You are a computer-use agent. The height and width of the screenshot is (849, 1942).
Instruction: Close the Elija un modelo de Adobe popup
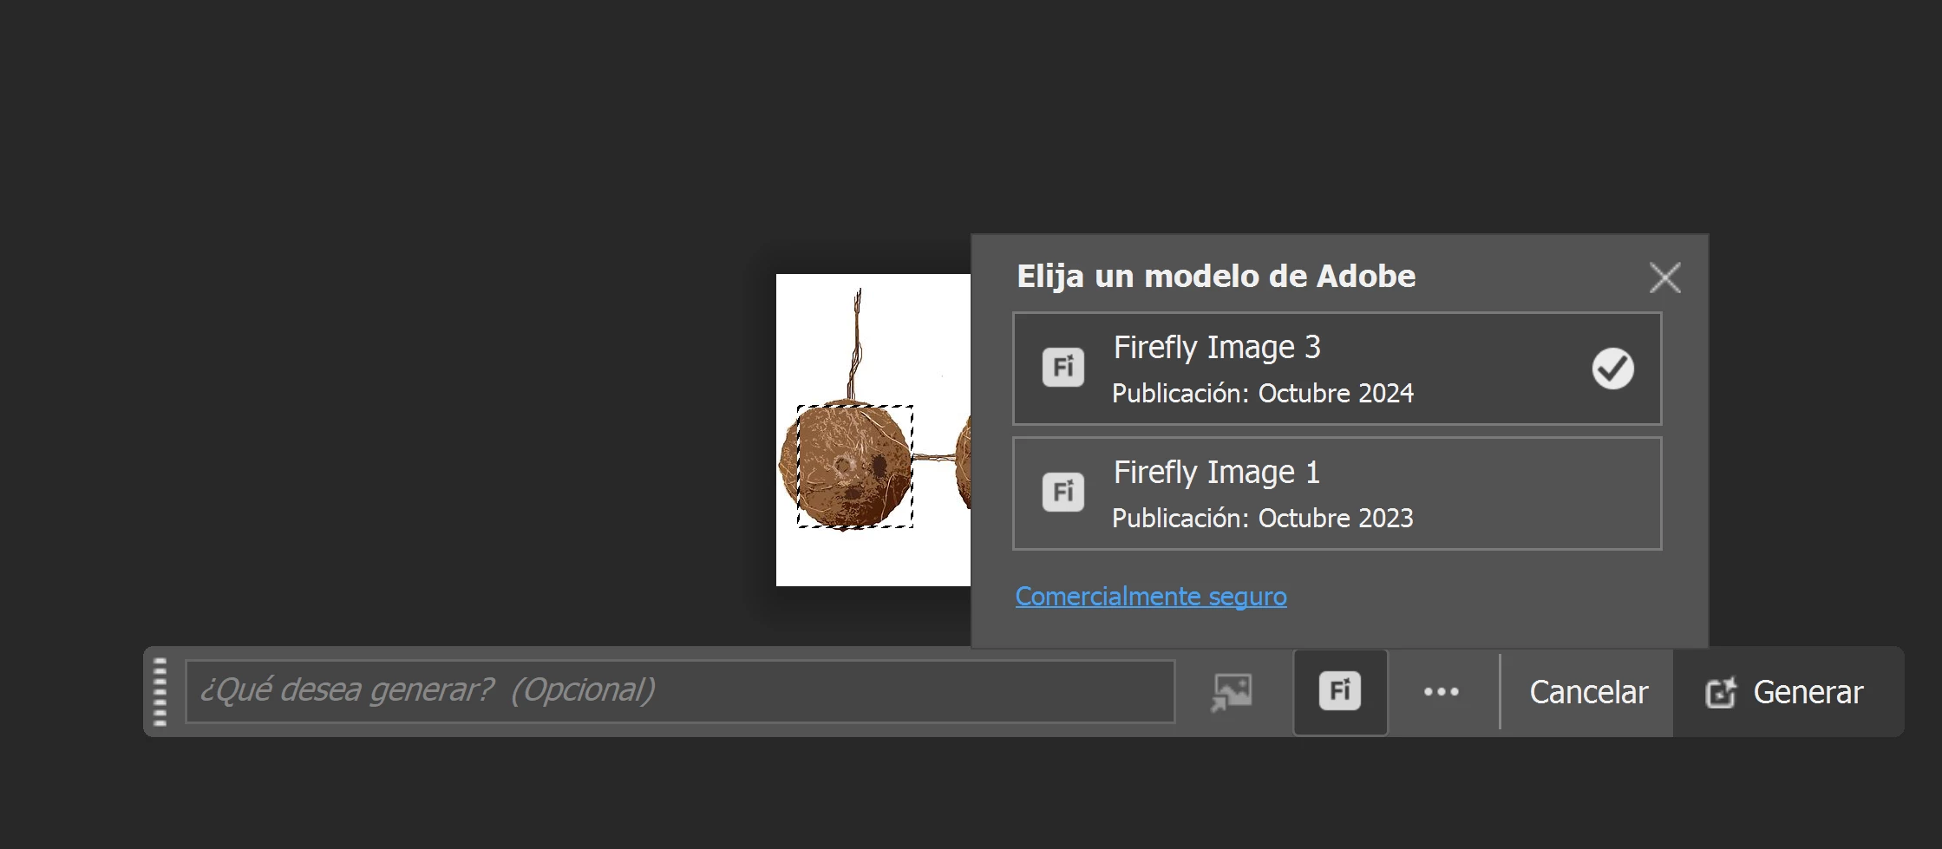click(x=1664, y=278)
